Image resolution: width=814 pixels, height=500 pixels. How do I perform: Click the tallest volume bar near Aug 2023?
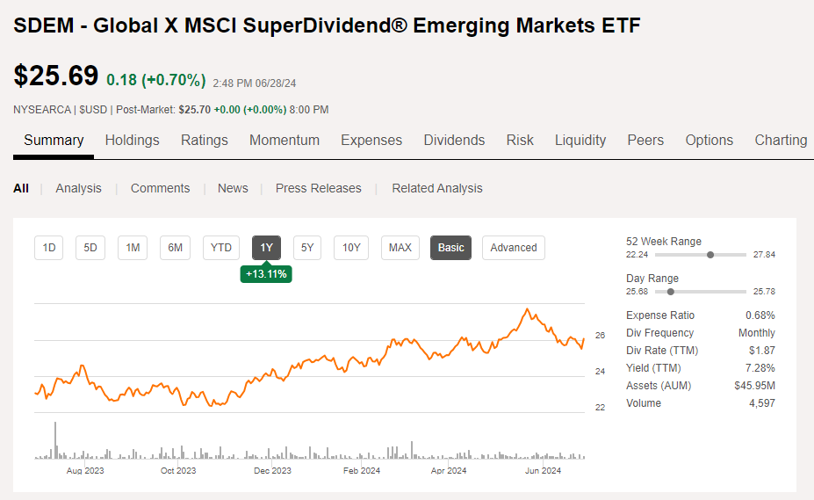pyautogui.click(x=55, y=440)
